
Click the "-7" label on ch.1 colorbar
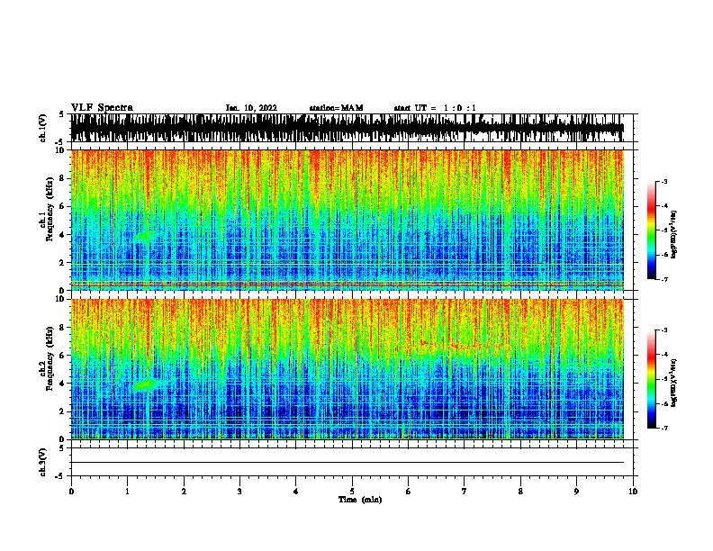click(664, 279)
